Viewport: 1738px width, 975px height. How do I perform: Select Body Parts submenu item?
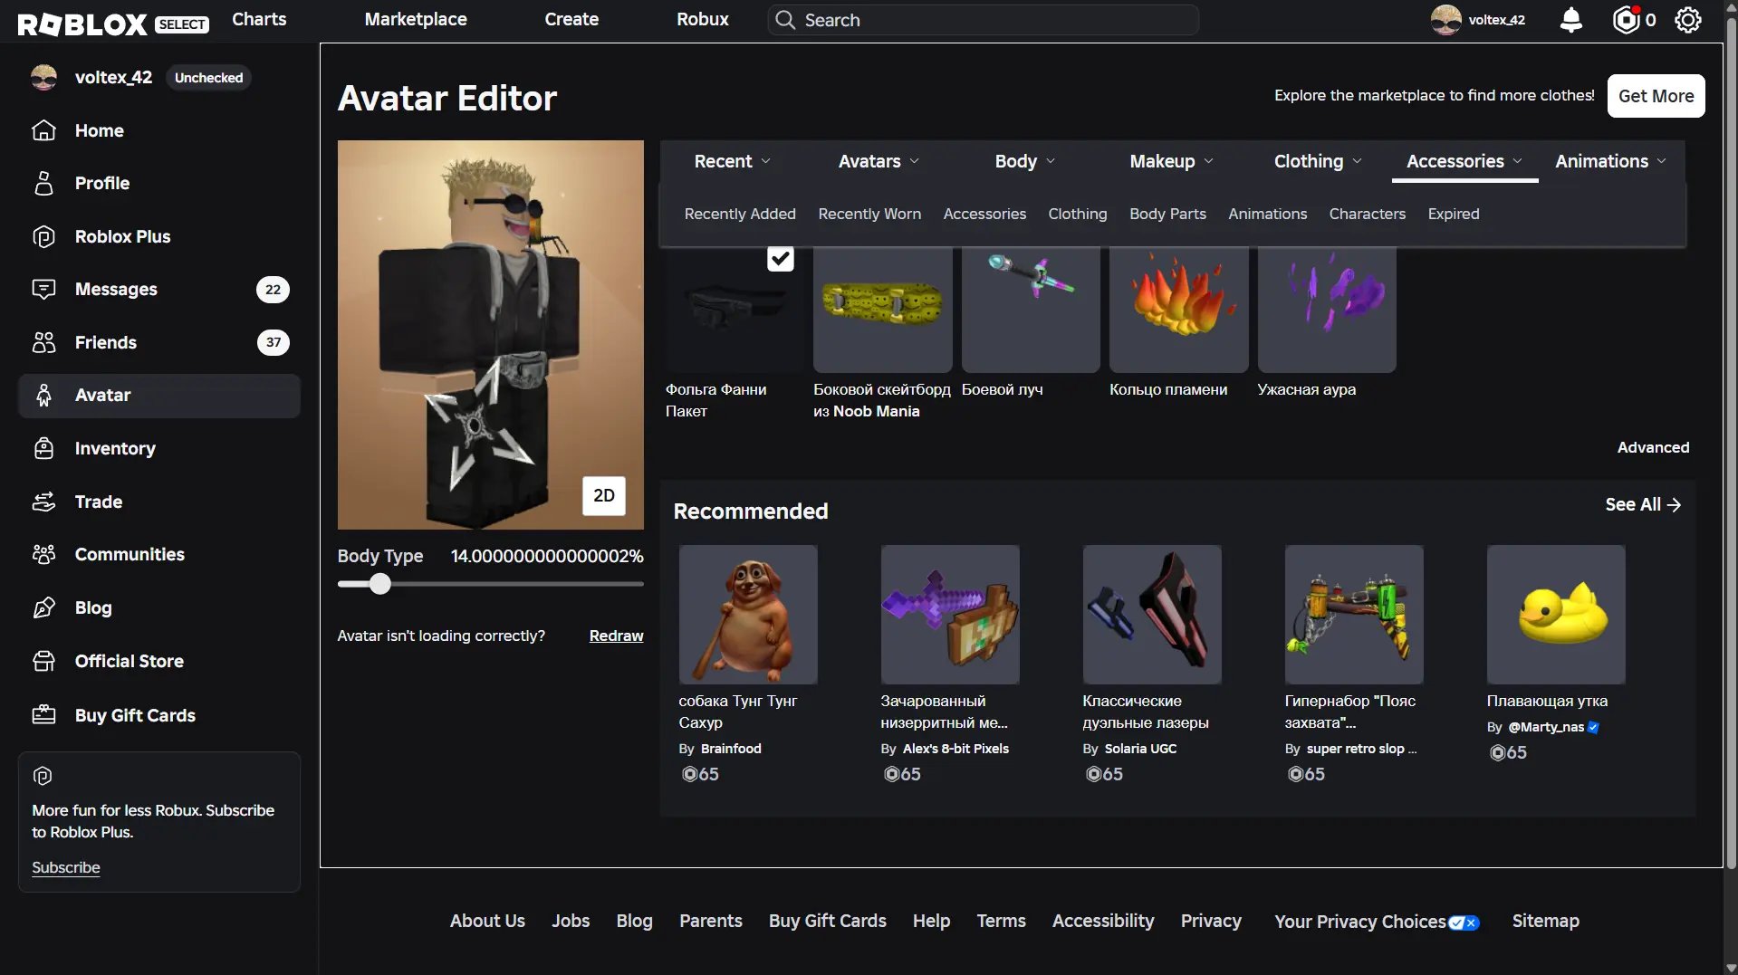(1167, 214)
